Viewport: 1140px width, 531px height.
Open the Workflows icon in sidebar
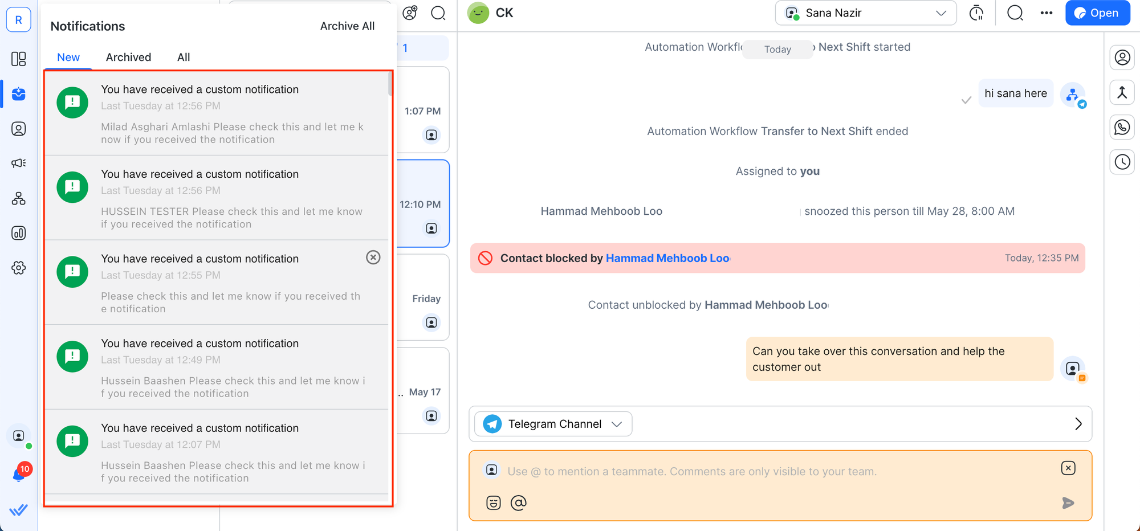[19, 198]
